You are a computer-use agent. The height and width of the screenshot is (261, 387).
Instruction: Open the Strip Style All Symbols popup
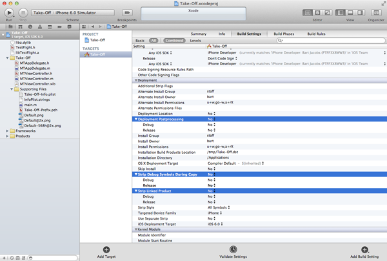pos(219,207)
